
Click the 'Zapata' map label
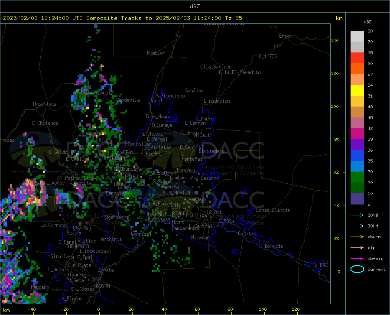tap(106, 270)
